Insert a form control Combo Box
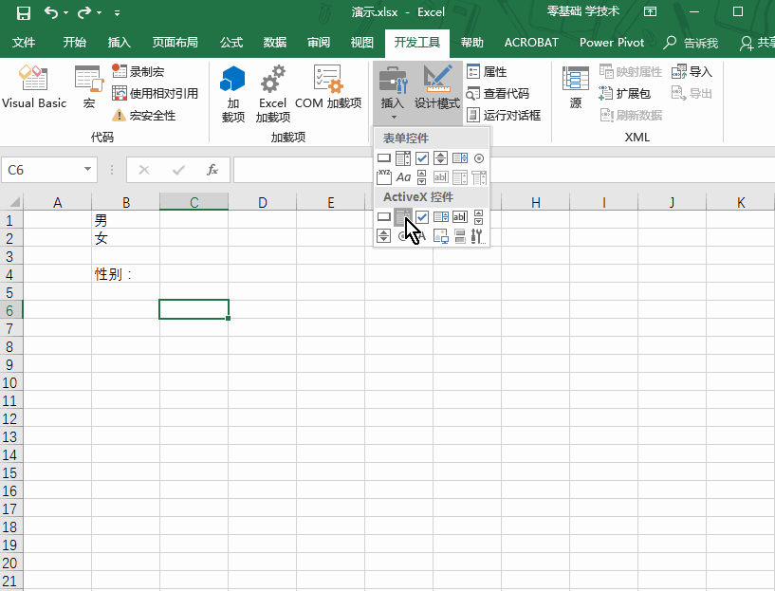 [403, 158]
